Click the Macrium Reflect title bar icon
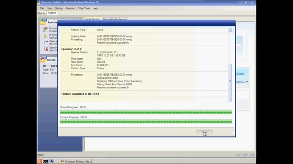293x164 pixels. click(x=38, y=2)
